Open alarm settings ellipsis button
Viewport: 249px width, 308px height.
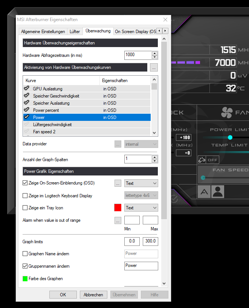118,220
